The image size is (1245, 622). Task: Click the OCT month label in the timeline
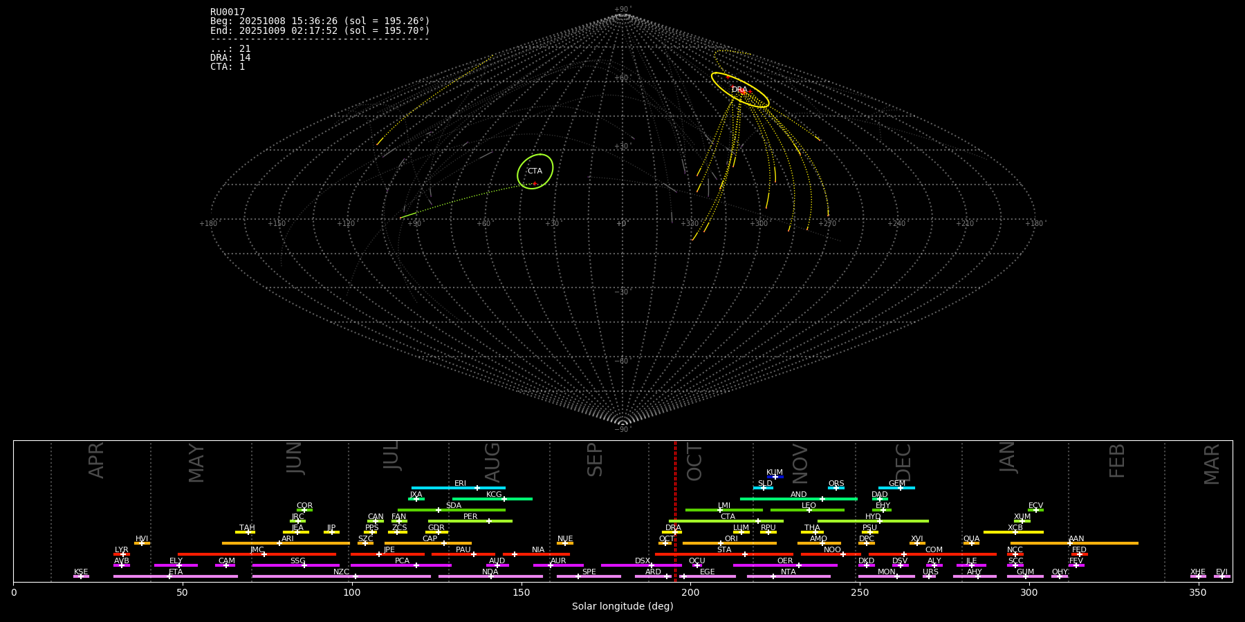pos(694,462)
